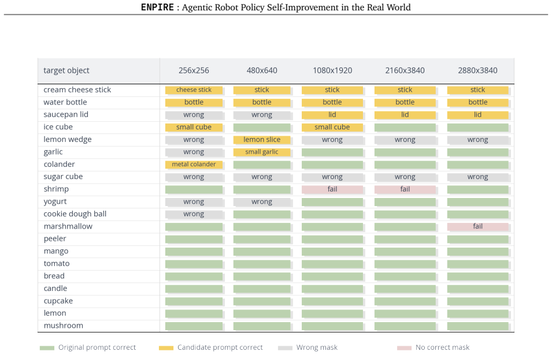Click the pink 'No correct mask' legend swatch
This screenshot has width=552, height=355.
coord(404,348)
